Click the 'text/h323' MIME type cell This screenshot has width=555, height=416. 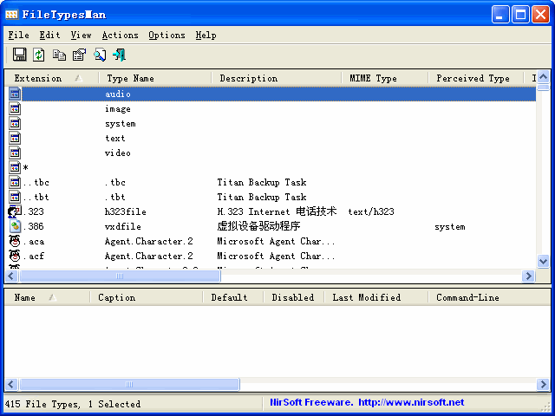coord(371,211)
